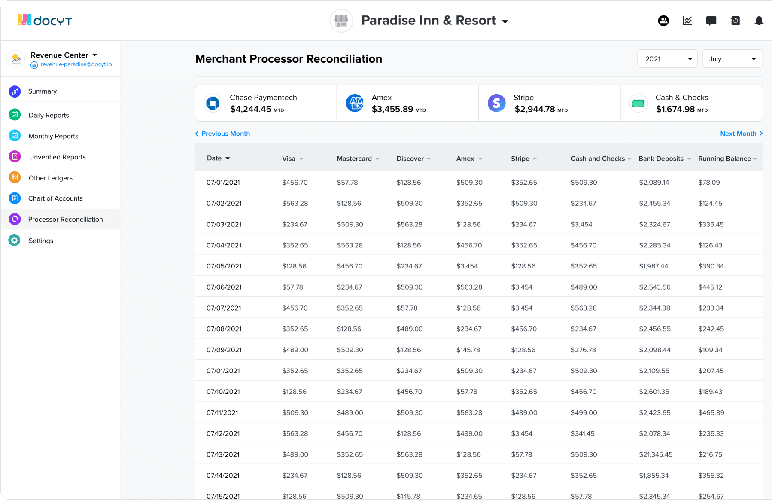The width and height of the screenshot is (772, 500).
Task: Click the Revenue Center avatar icon
Action: [16, 59]
